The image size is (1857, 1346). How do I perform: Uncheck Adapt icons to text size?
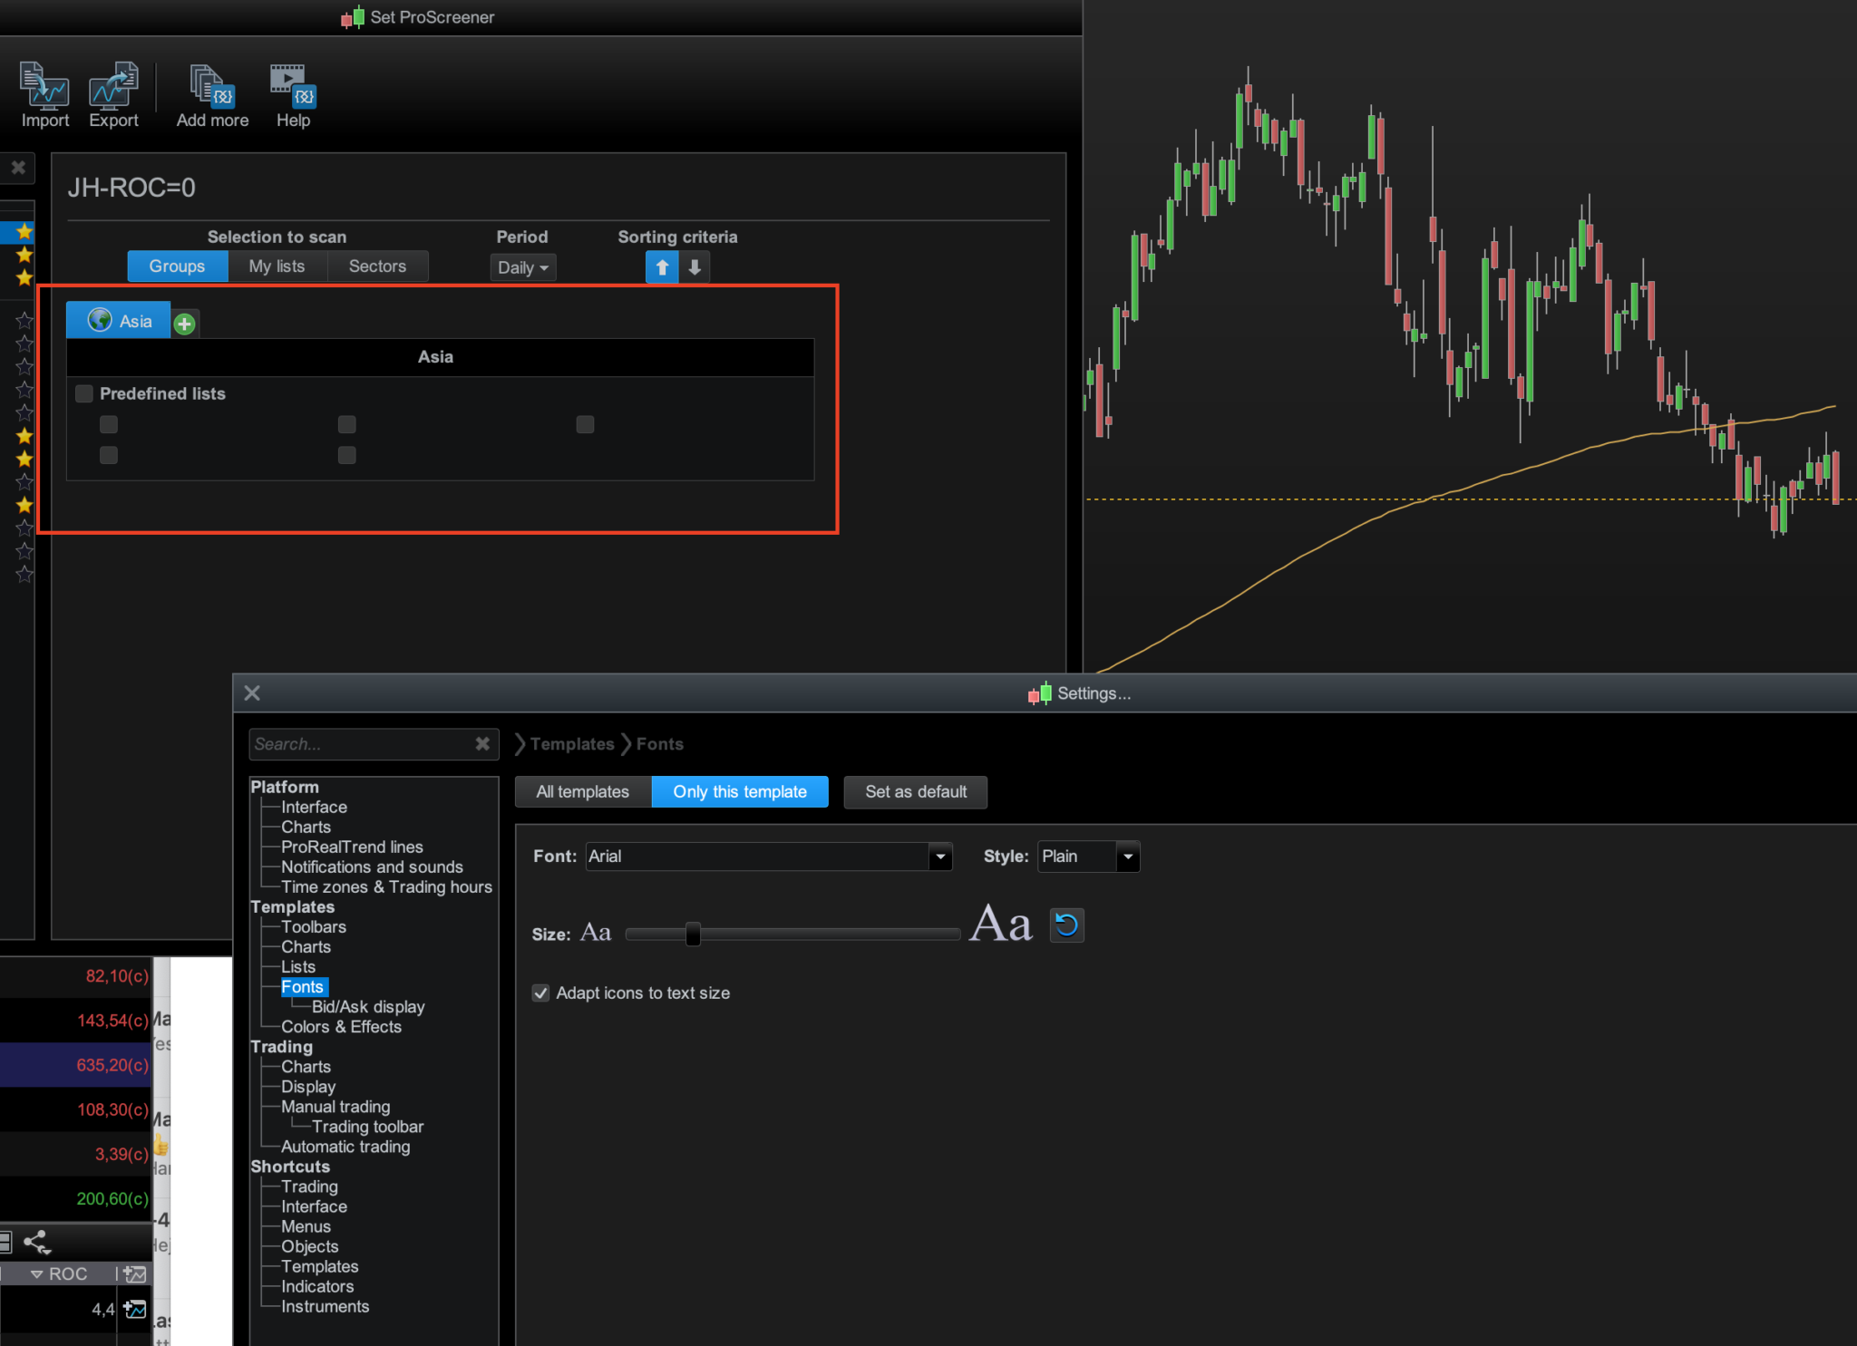pyautogui.click(x=541, y=993)
